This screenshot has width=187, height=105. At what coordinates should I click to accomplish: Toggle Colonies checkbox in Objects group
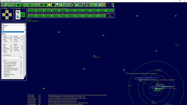pos(22,49)
